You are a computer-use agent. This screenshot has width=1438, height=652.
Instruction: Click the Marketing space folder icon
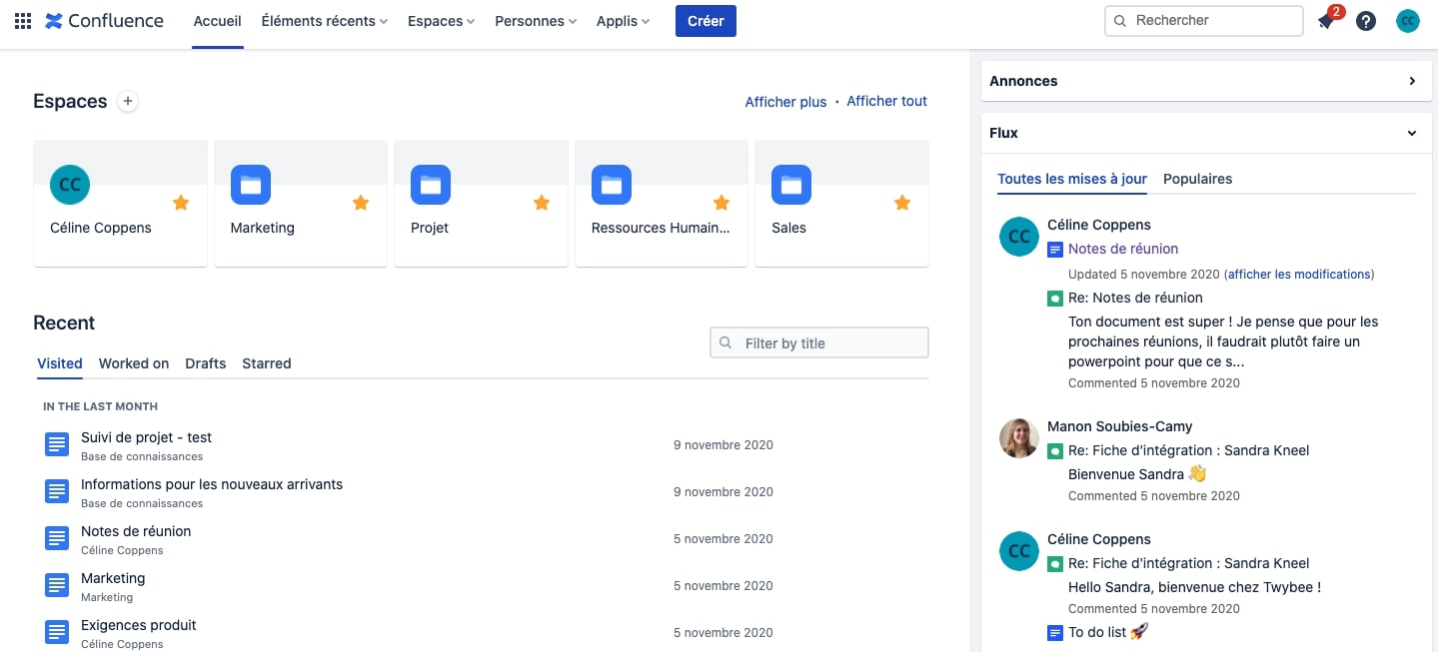point(250,185)
